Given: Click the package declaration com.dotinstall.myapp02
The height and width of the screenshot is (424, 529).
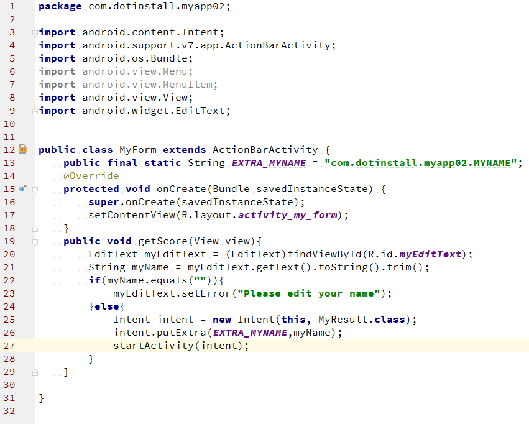Looking at the screenshot, I should (157, 6).
